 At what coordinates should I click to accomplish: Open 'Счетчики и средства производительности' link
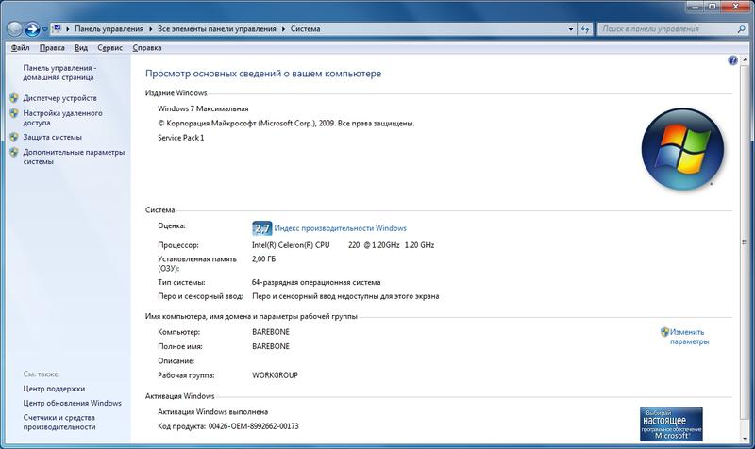[59, 422]
